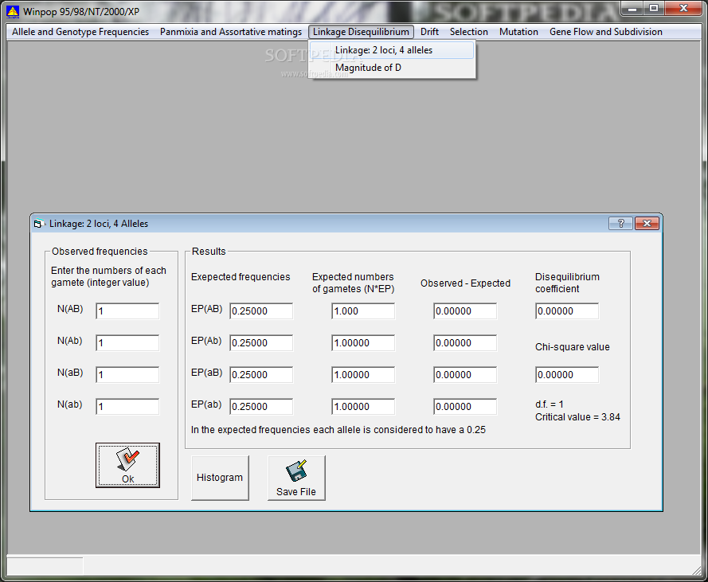Viewport: 708px width, 582px height.
Task: Click the Chi-square value field
Action: pos(567,375)
